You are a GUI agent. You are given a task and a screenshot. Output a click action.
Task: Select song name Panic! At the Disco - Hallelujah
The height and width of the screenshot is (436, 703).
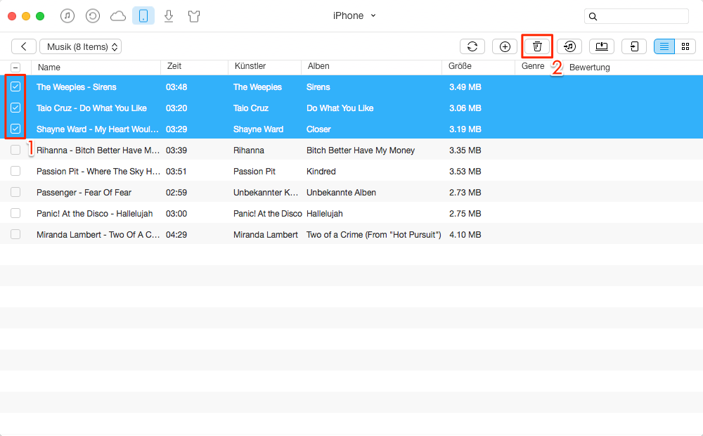(95, 214)
